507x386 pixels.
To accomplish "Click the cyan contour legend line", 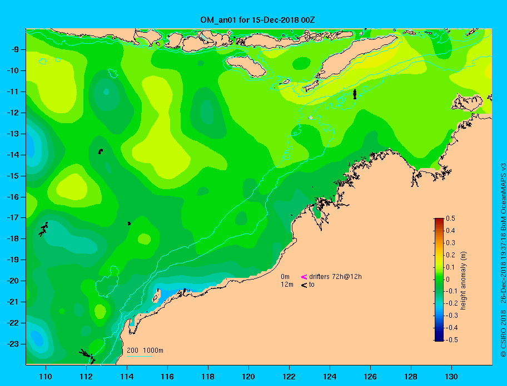I will click(139, 357).
